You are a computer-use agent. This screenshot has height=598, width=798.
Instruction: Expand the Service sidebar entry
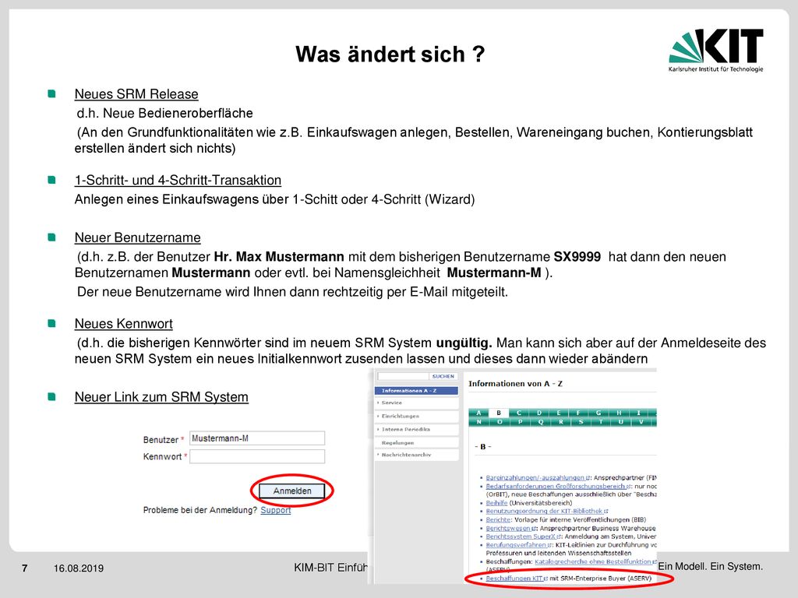pyautogui.click(x=416, y=403)
